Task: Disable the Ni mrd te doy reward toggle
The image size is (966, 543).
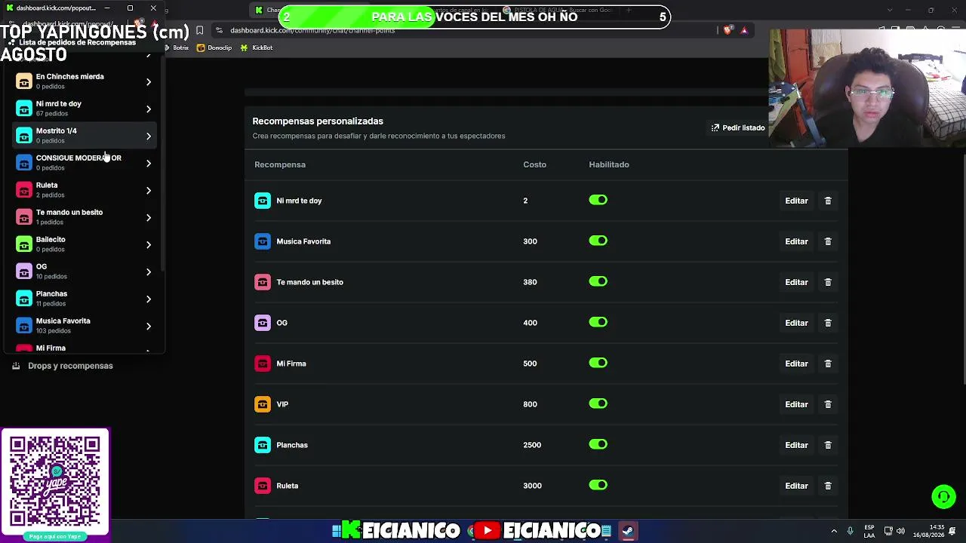Action: tap(598, 200)
